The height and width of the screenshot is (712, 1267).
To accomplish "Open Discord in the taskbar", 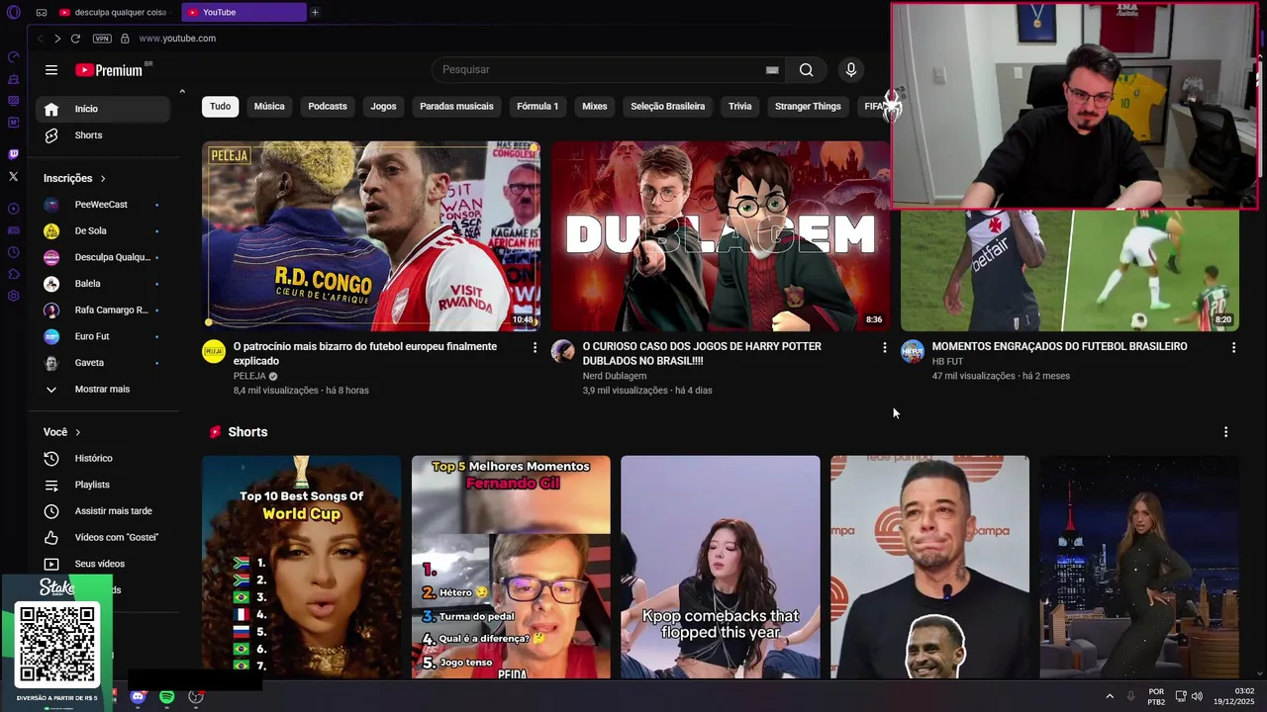I will coord(138,697).
